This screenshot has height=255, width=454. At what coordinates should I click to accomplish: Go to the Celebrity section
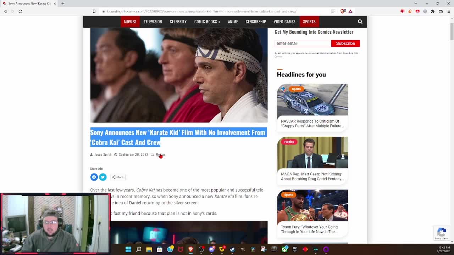click(178, 22)
